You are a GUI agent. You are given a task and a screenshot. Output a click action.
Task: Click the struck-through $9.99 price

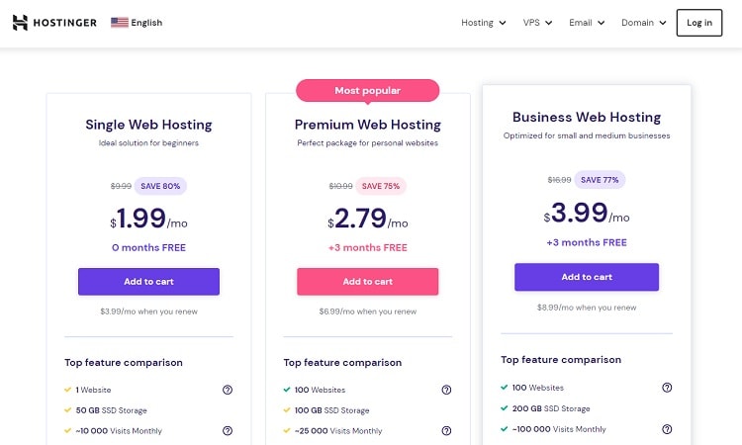pyautogui.click(x=121, y=186)
